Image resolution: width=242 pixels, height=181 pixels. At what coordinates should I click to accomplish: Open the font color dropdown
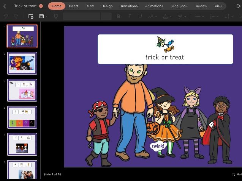click(x=168, y=16)
